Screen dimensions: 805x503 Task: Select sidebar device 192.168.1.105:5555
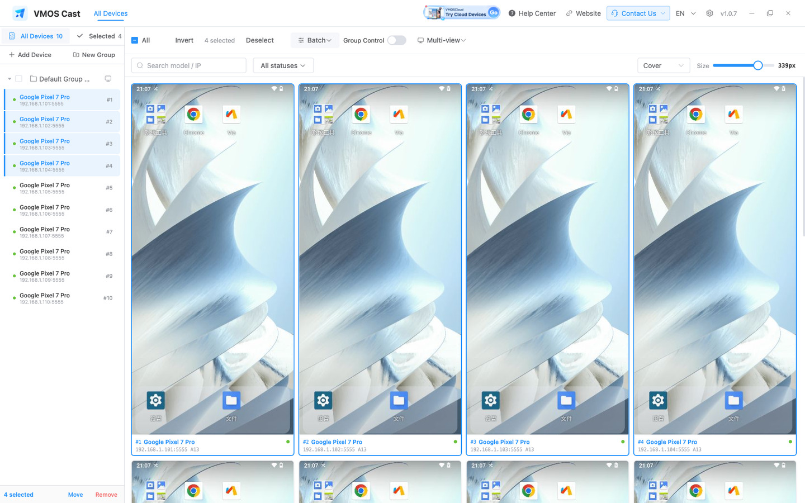(x=62, y=188)
